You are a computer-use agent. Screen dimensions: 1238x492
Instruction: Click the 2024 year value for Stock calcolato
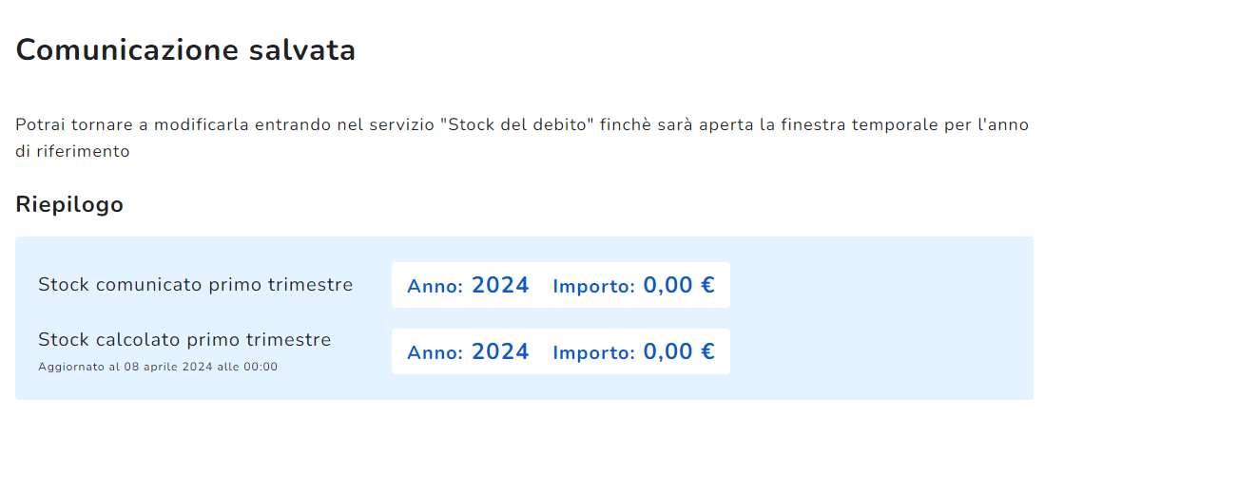500,351
